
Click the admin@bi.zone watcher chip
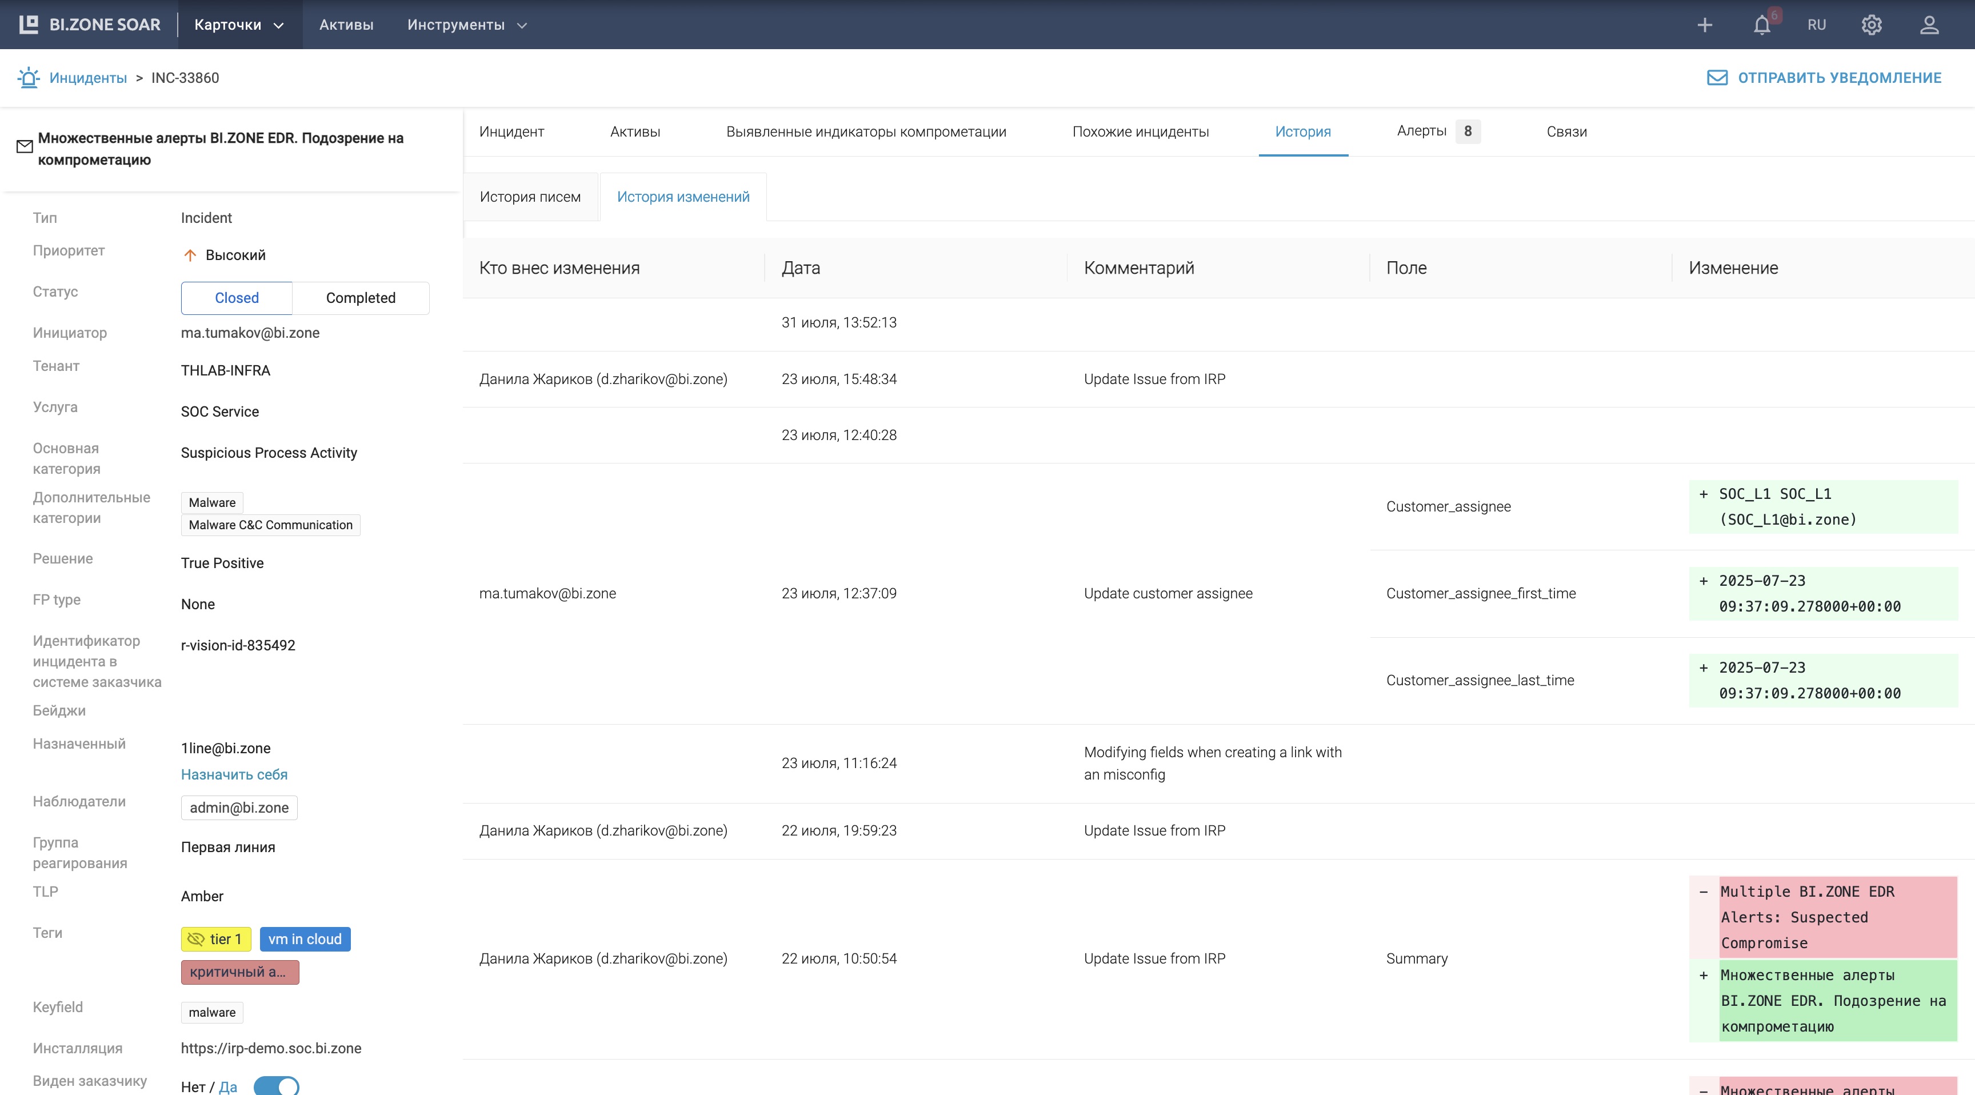coord(239,808)
